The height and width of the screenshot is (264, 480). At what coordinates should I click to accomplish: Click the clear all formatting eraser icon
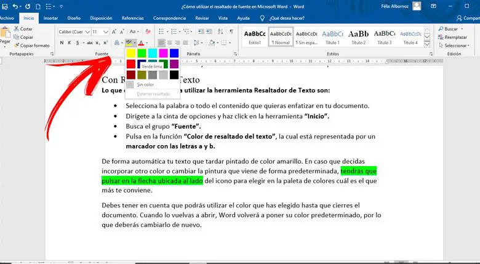(148, 31)
